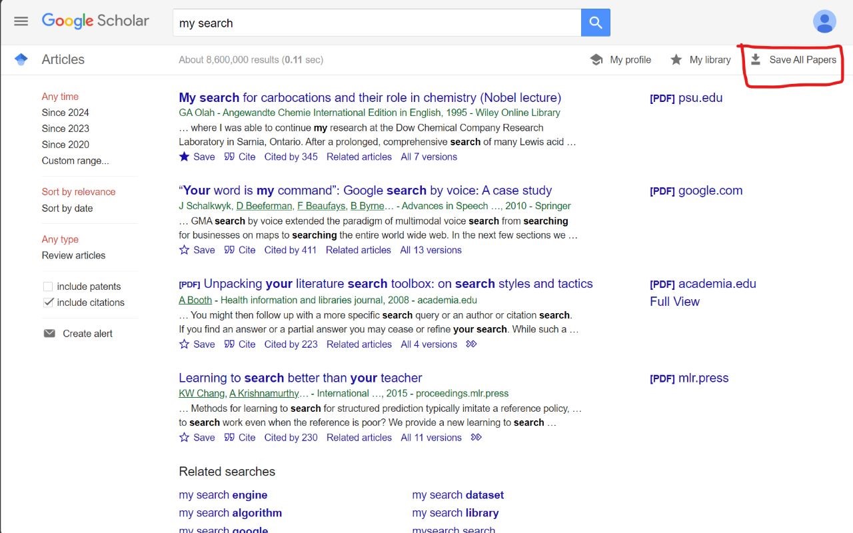Image resolution: width=853 pixels, height=533 pixels.
Task: Select the Any time filter
Action: point(60,97)
